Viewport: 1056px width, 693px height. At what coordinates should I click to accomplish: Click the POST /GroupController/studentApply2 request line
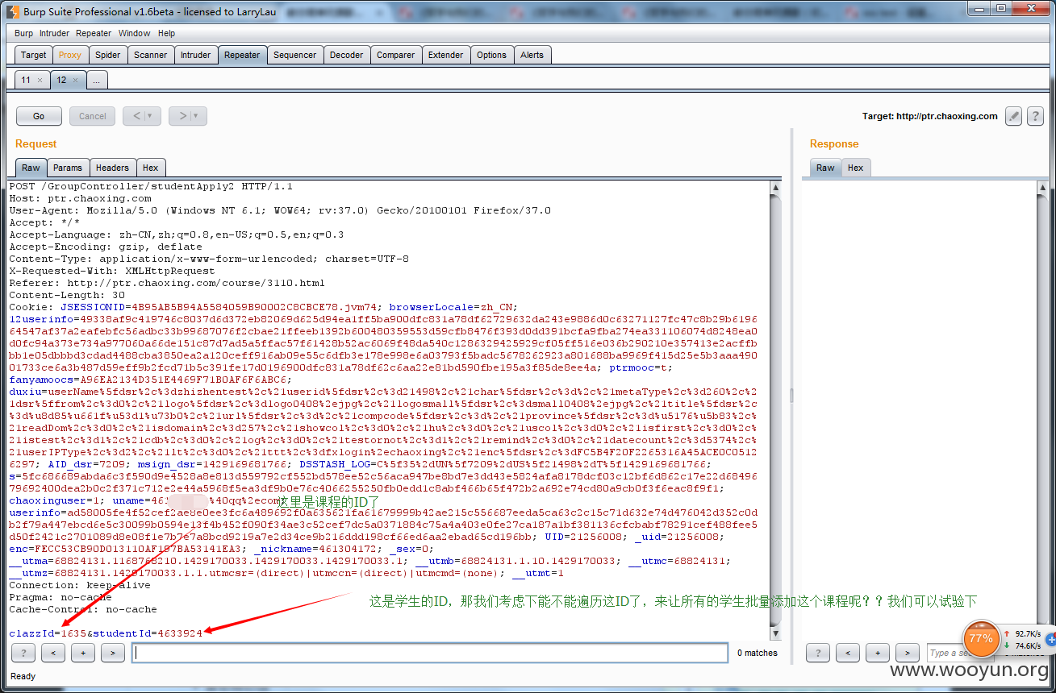(151, 186)
